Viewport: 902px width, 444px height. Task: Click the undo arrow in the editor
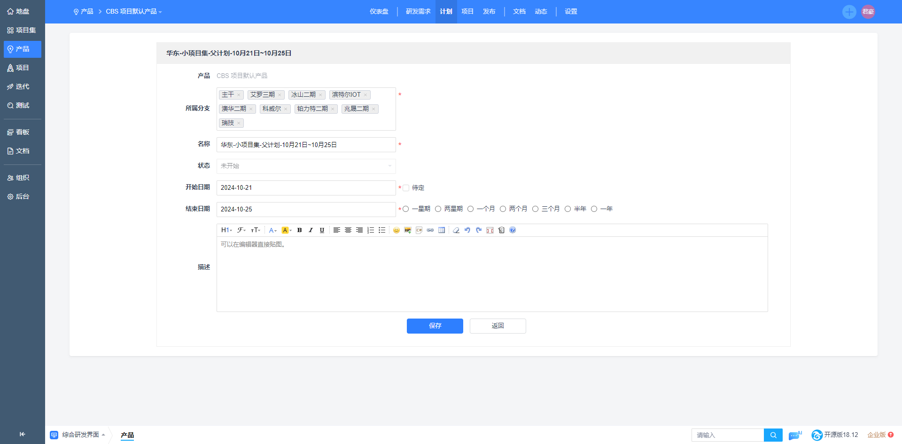pyautogui.click(x=467, y=230)
